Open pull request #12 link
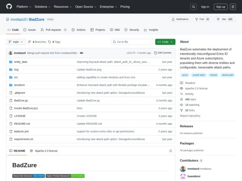This screenshot has width=242, height=181. click(52, 53)
